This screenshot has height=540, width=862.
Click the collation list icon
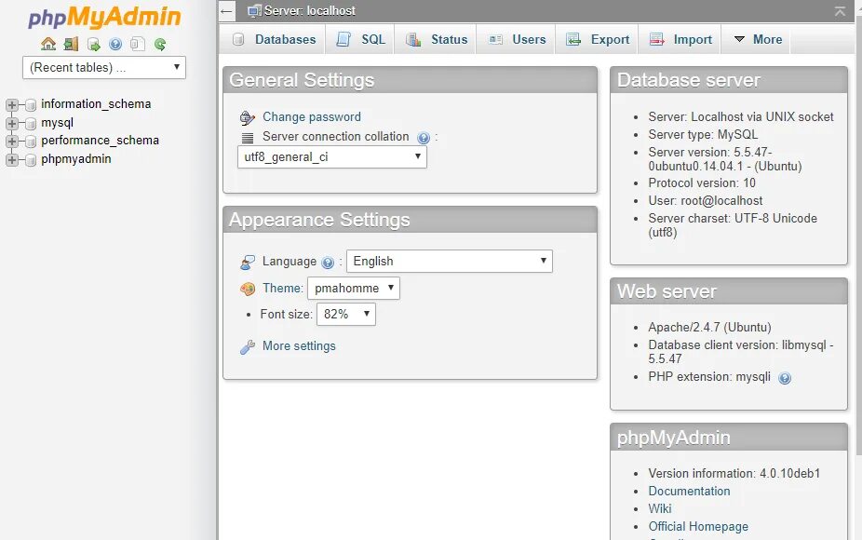coord(248,138)
